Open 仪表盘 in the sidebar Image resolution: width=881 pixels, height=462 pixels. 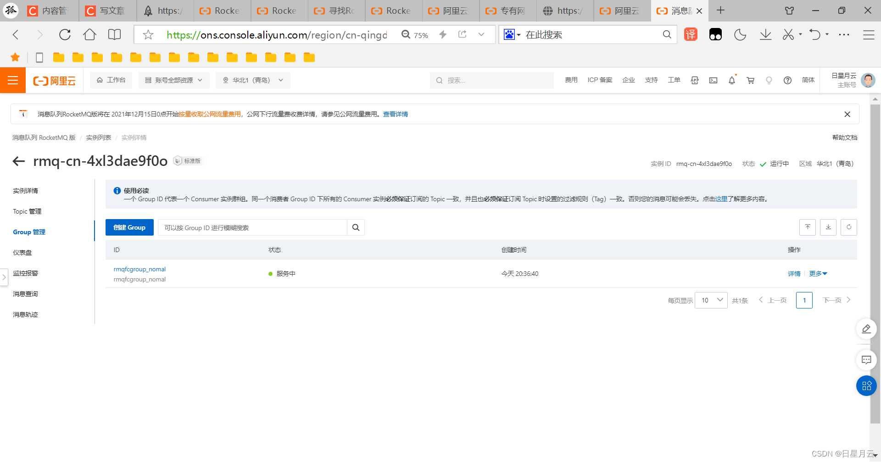point(22,253)
